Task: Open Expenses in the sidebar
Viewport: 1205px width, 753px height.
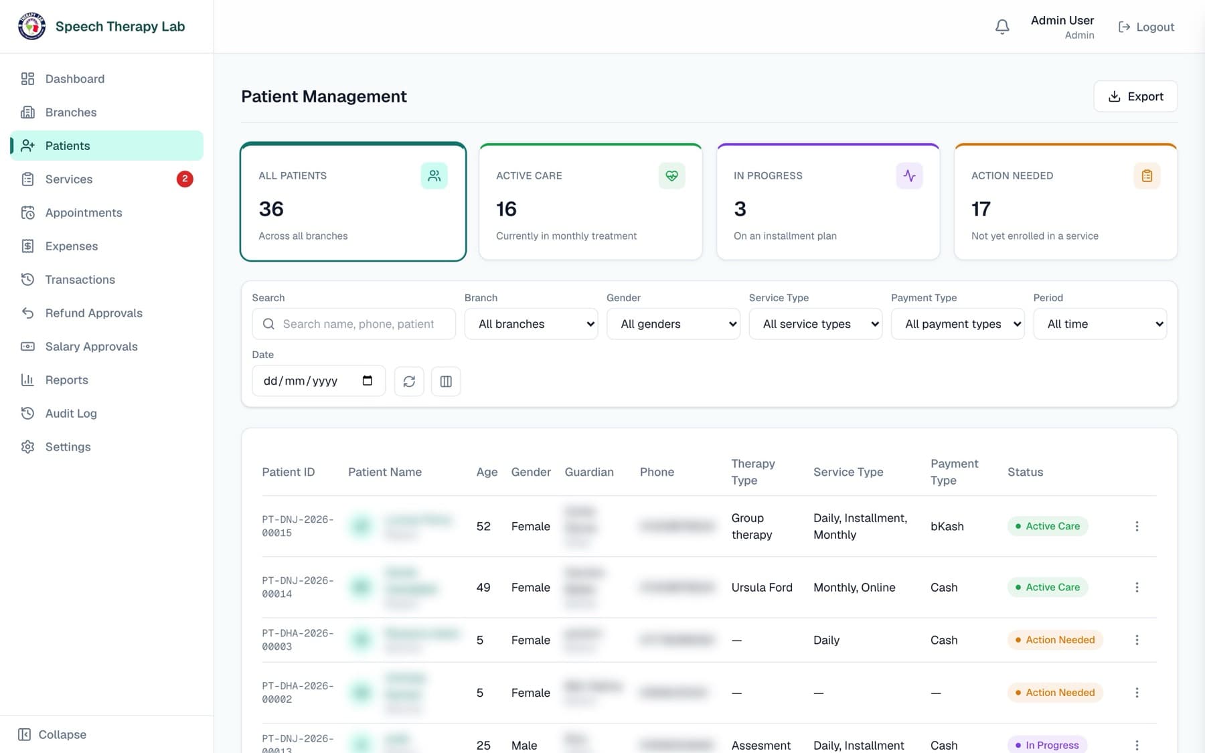Action: 107,246
